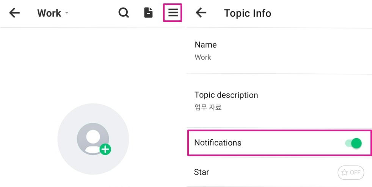The width and height of the screenshot is (372, 187).
Task: Toggle the Star OFF button
Action: (x=351, y=173)
